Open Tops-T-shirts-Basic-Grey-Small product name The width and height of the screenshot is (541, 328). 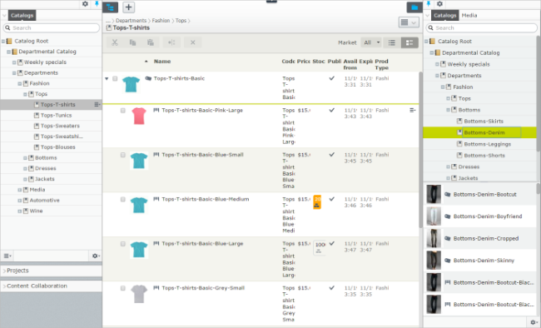[203, 288]
